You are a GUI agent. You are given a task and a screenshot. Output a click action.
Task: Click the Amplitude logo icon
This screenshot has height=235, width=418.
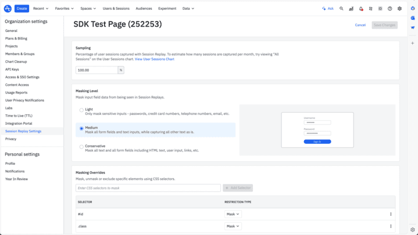[7, 9]
